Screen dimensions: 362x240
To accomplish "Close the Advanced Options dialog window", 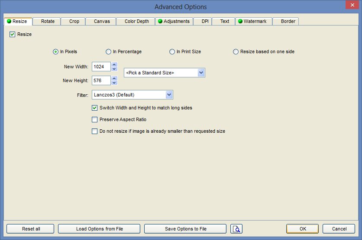I will click(351, 6).
